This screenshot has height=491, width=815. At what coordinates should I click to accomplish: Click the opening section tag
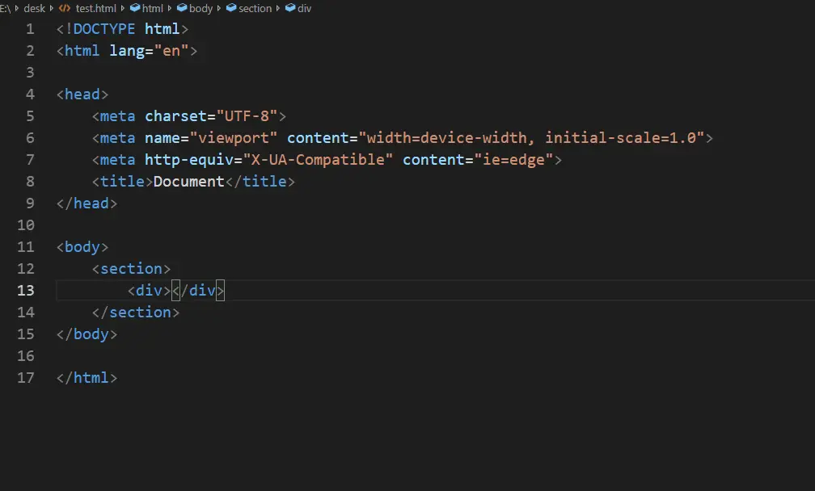[x=131, y=269]
